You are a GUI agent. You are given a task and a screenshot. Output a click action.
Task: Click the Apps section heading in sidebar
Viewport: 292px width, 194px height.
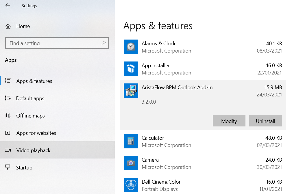pos(11,60)
